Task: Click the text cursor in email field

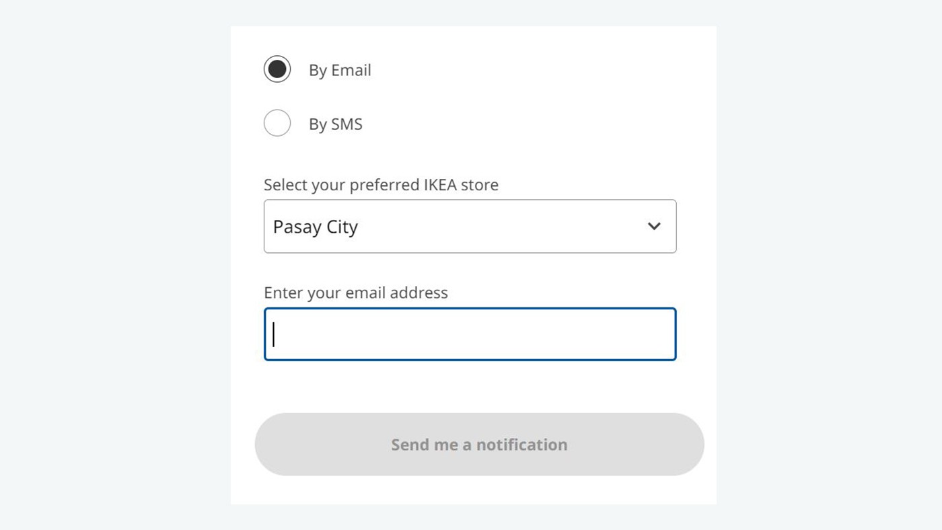Action: 274,334
